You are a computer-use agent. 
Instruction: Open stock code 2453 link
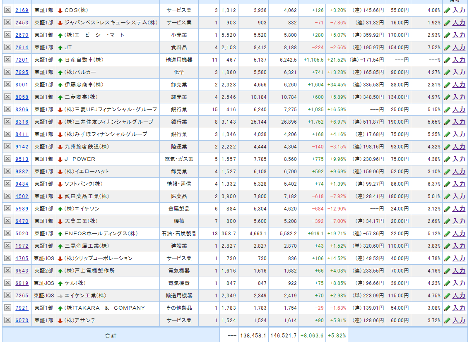coord(22,23)
